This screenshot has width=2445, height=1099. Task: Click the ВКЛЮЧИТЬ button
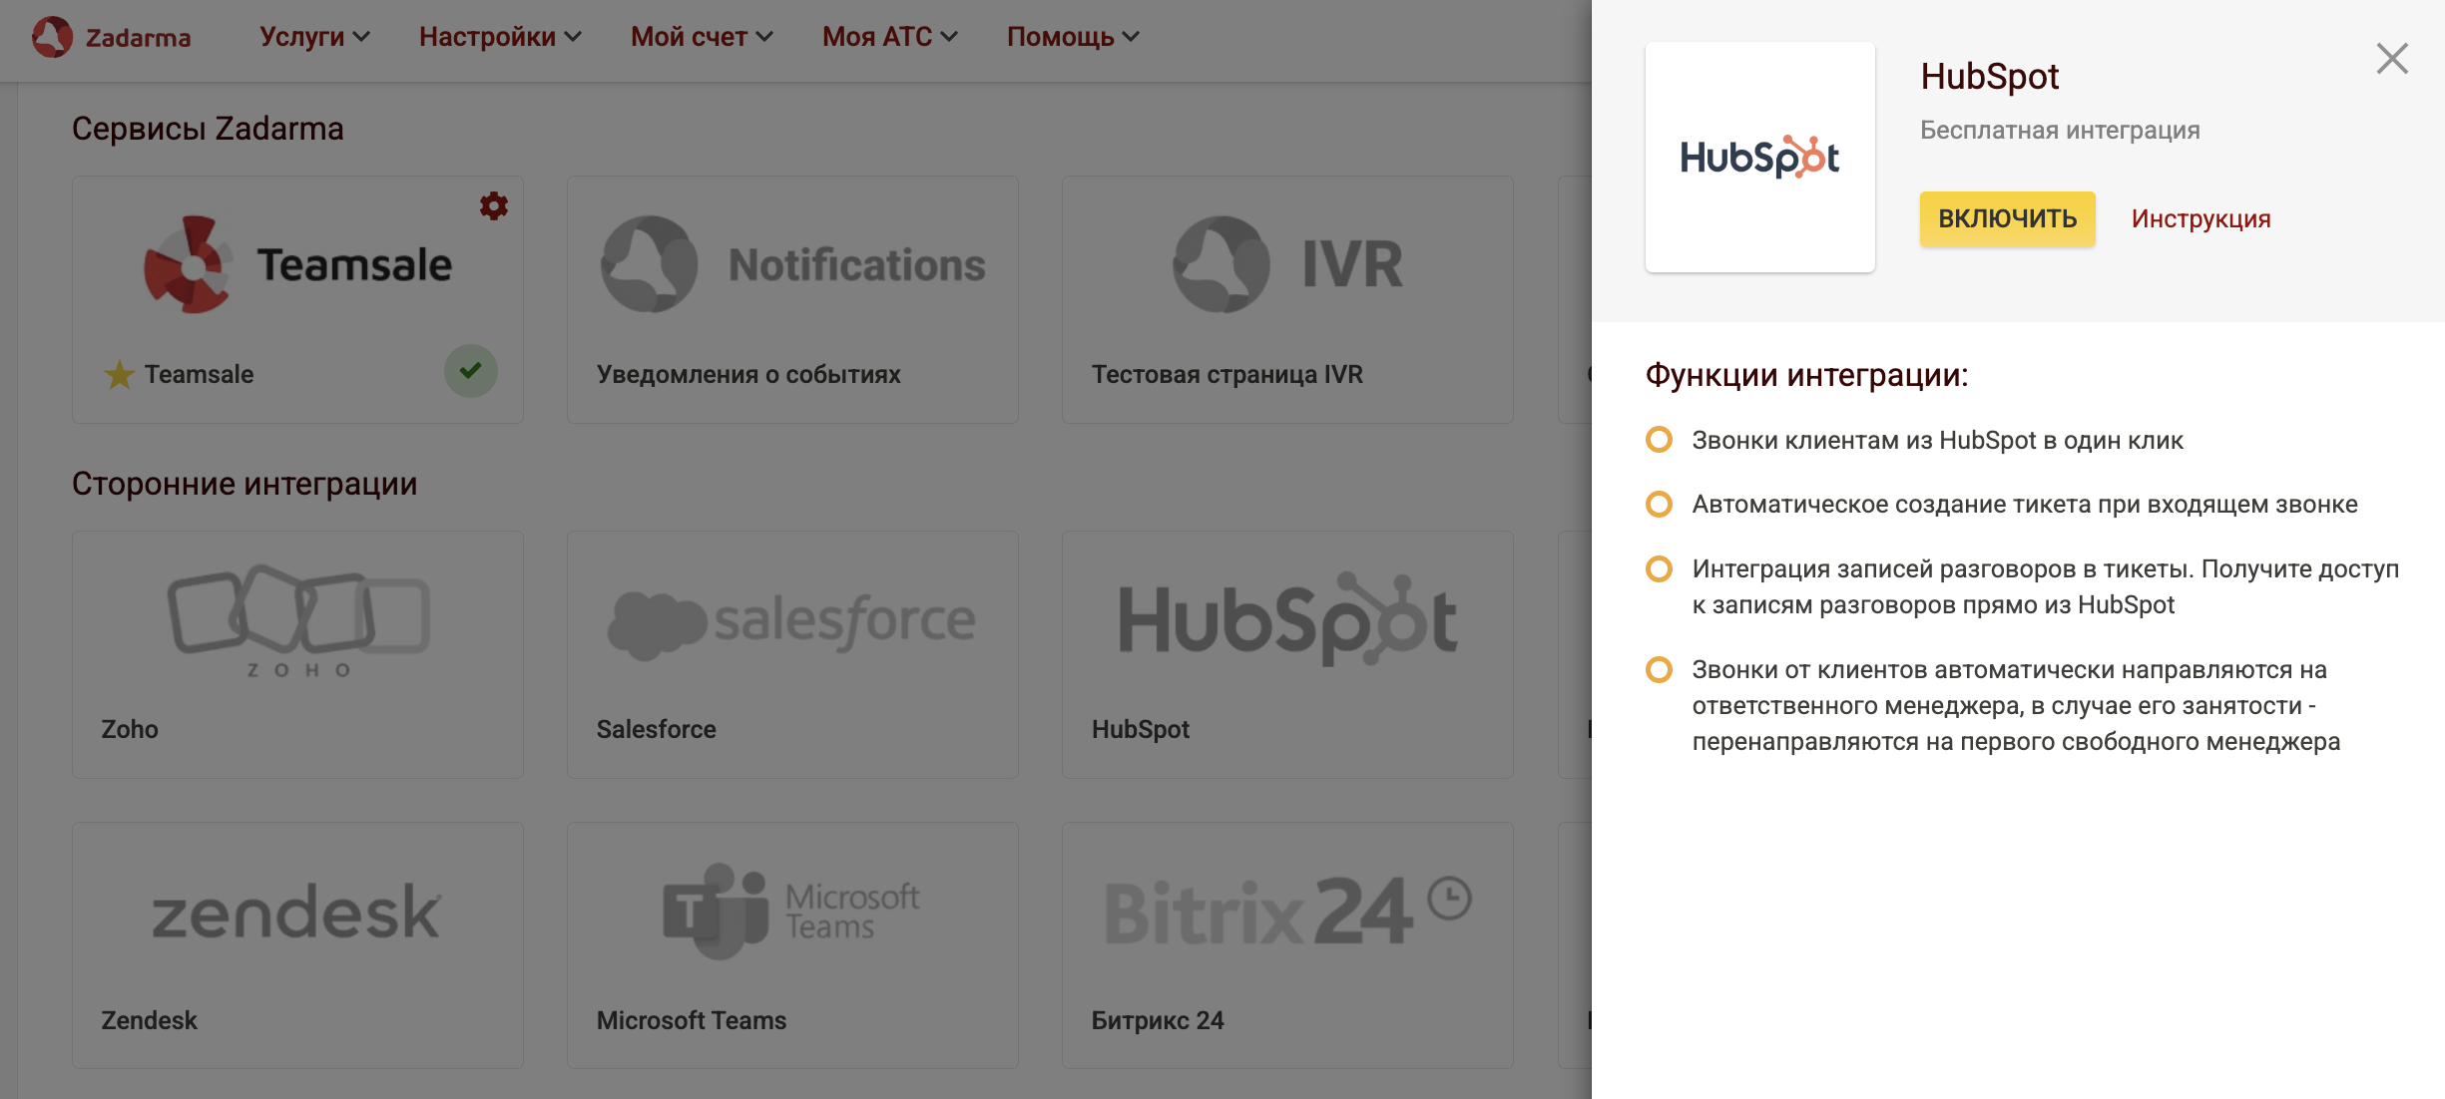pyautogui.click(x=2008, y=218)
